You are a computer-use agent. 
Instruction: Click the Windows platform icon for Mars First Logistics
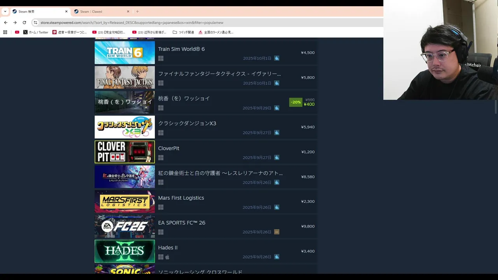(161, 207)
